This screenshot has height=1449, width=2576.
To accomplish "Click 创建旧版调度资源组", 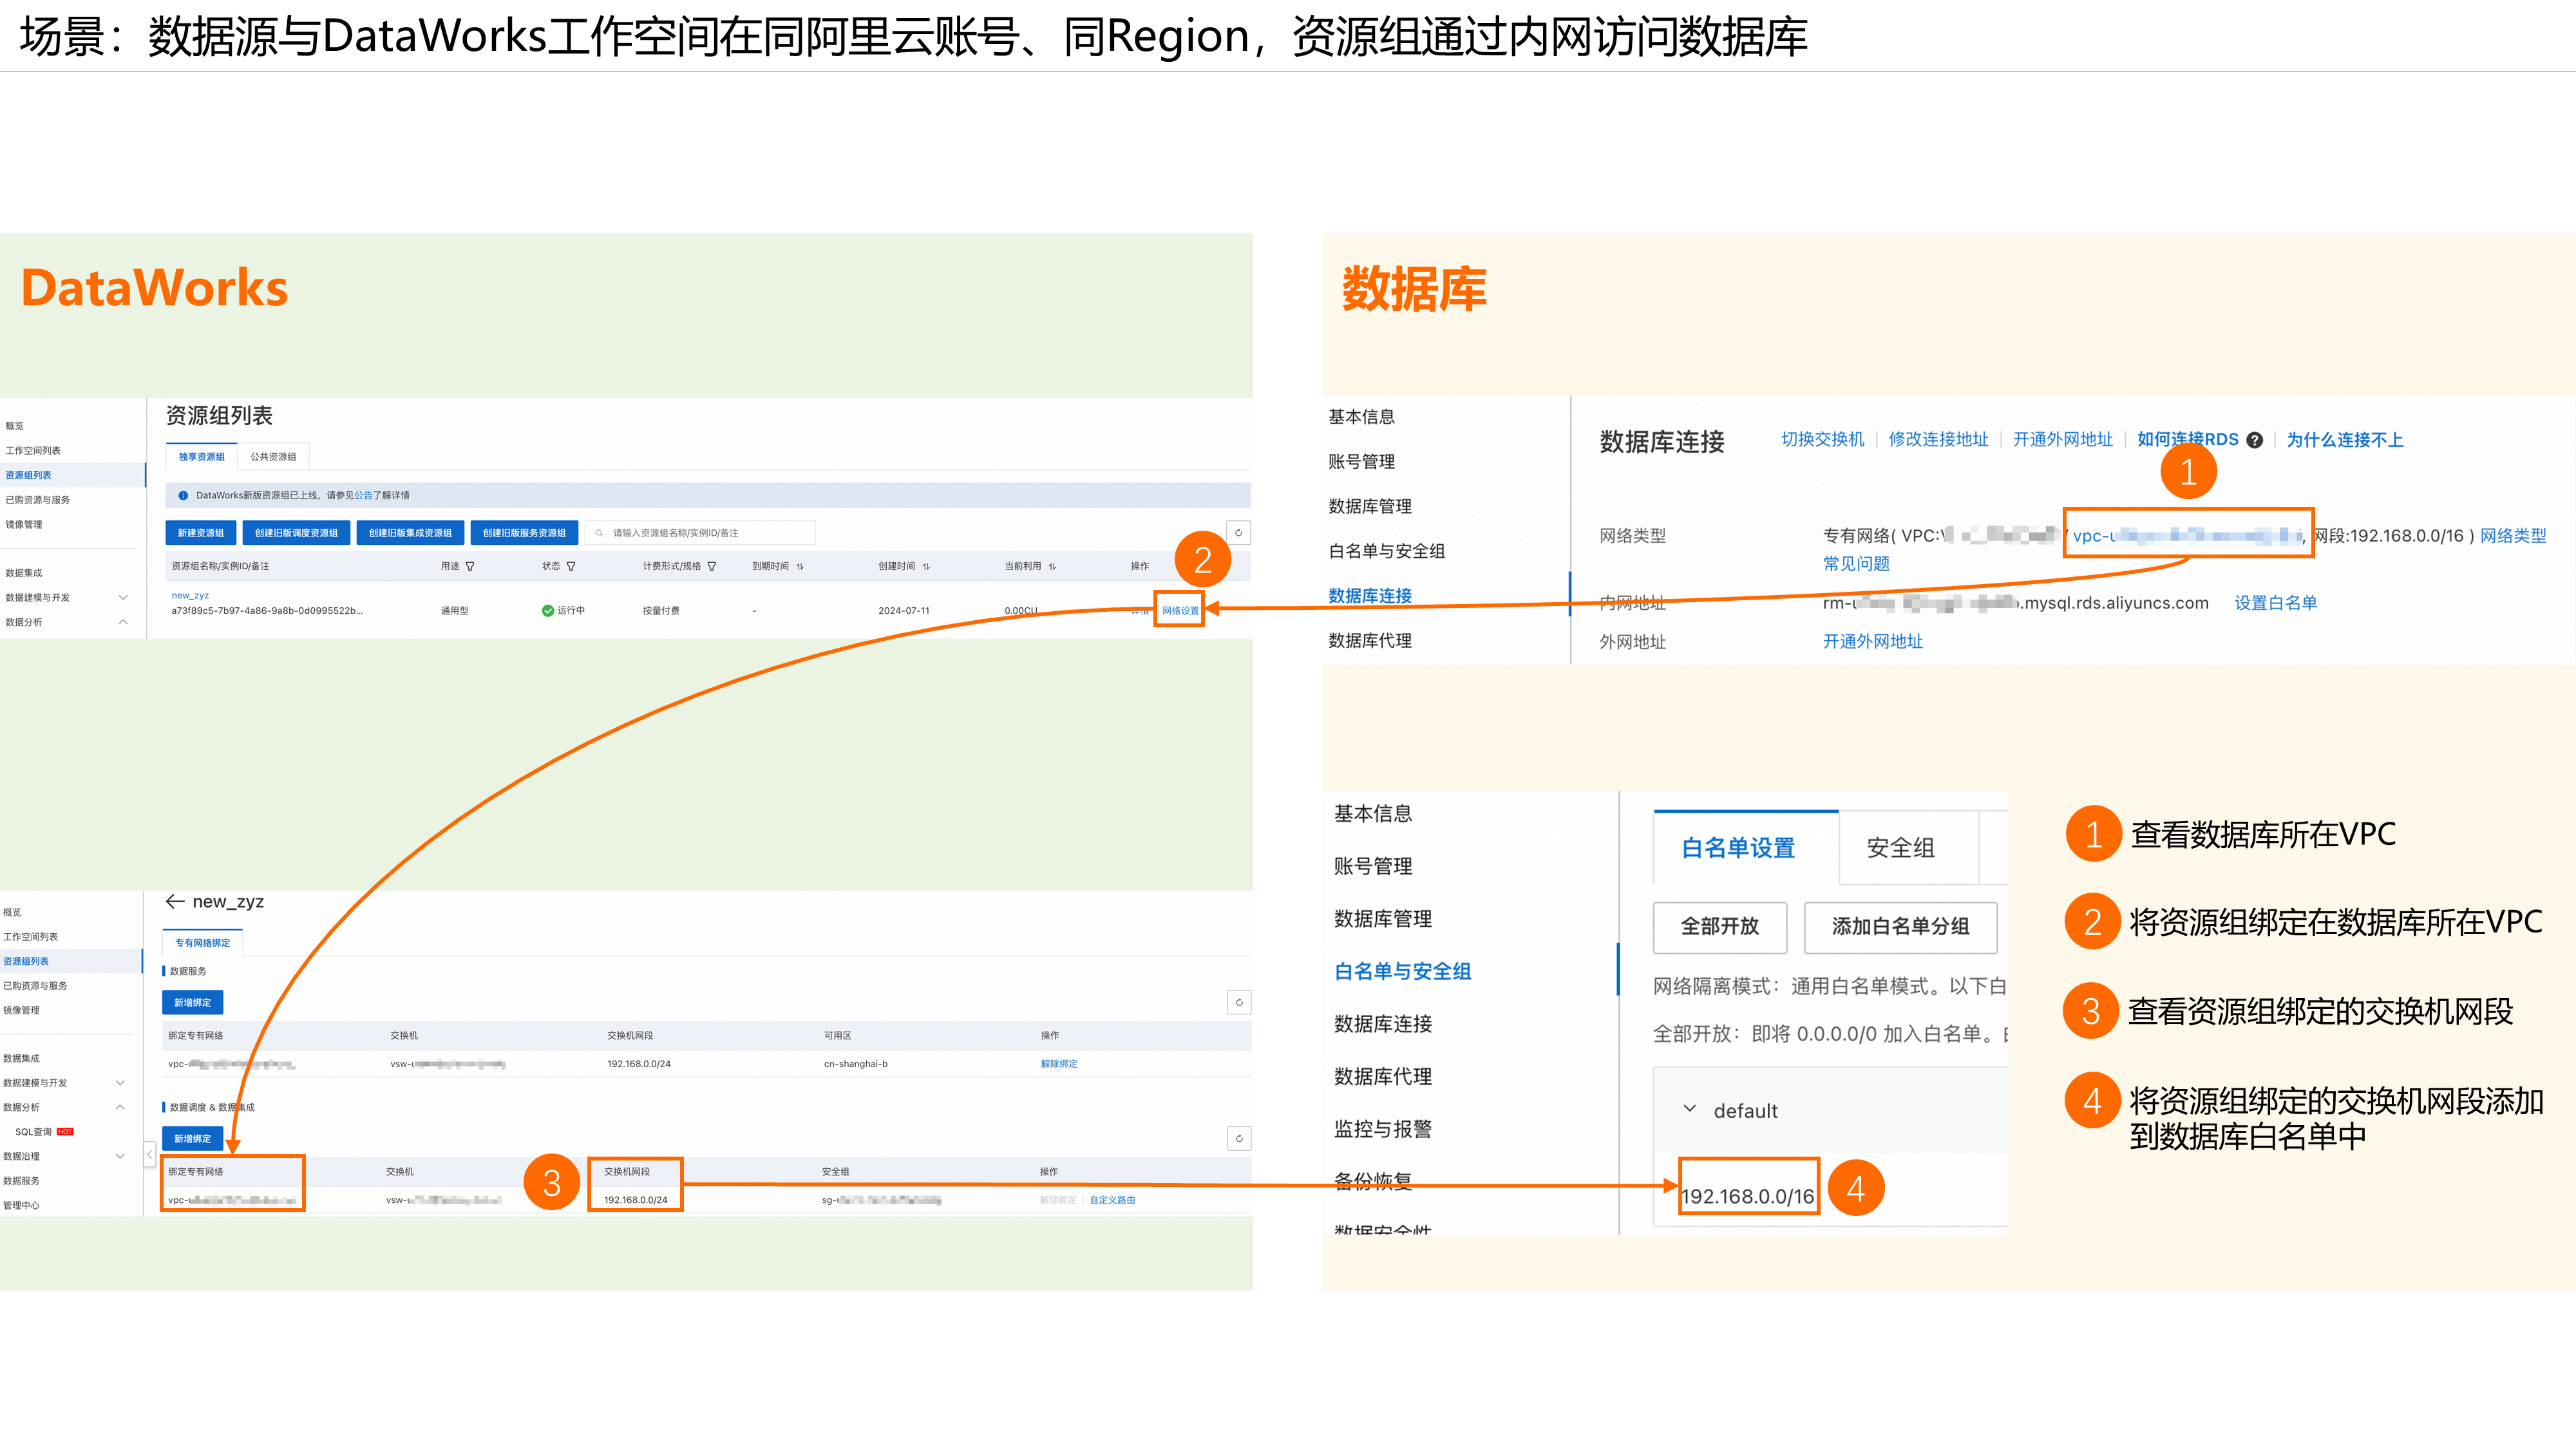I will tap(296, 533).
